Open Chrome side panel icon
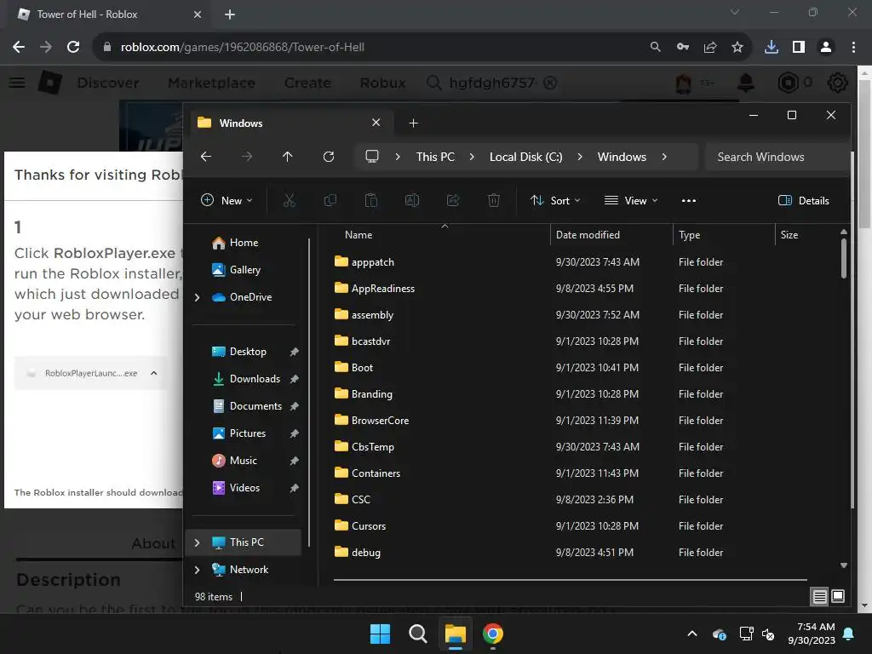Screen dimensions: 872x654 [799, 48]
